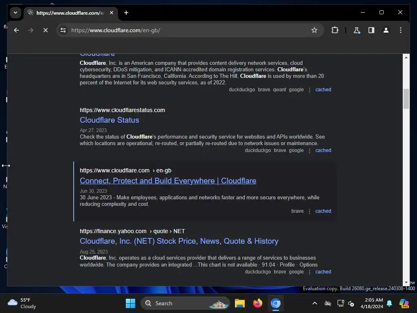Image resolution: width=417 pixels, height=313 pixels.
Task: Select the cloudflare.com browser tab
Action: 71,13
